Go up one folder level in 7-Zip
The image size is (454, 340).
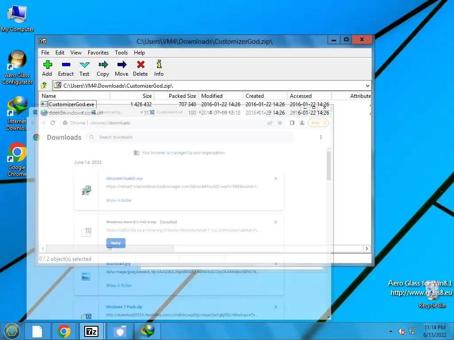[x=44, y=85]
